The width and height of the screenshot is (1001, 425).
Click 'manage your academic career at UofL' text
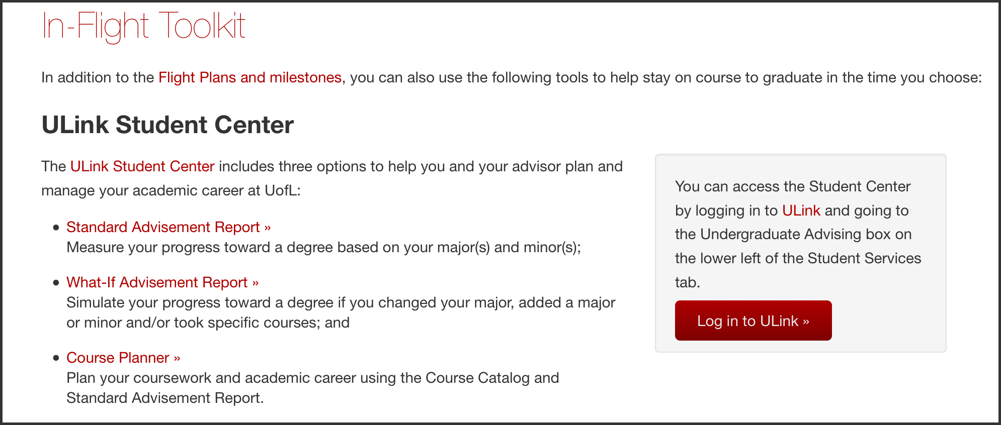coord(170,190)
